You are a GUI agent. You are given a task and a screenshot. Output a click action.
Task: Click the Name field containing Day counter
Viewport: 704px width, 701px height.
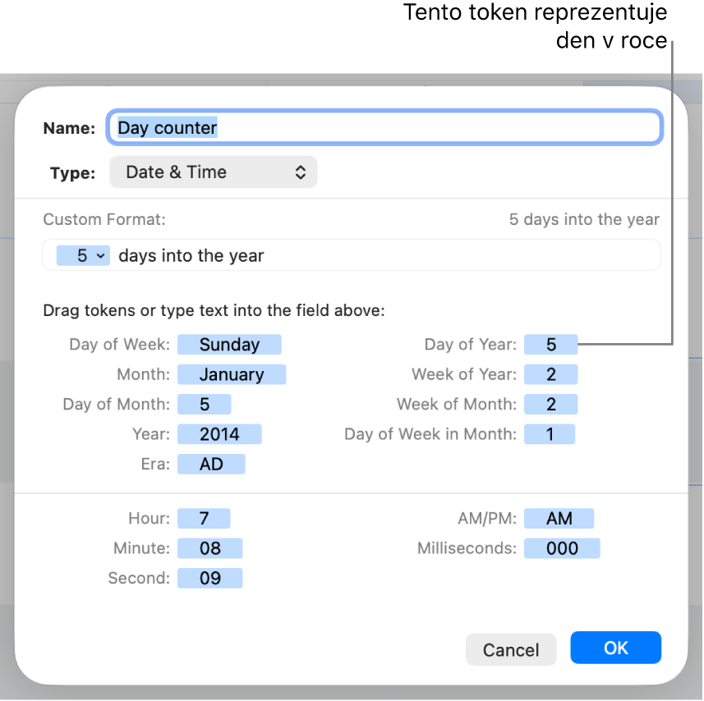tap(384, 128)
